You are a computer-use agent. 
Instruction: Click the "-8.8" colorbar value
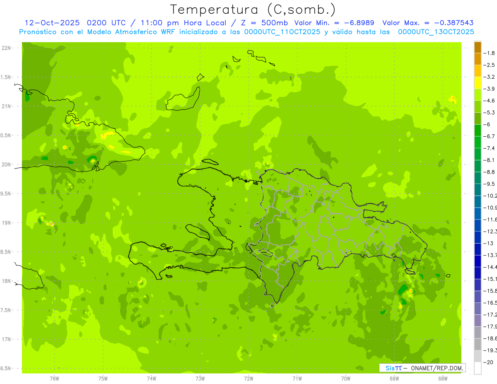(x=489, y=172)
